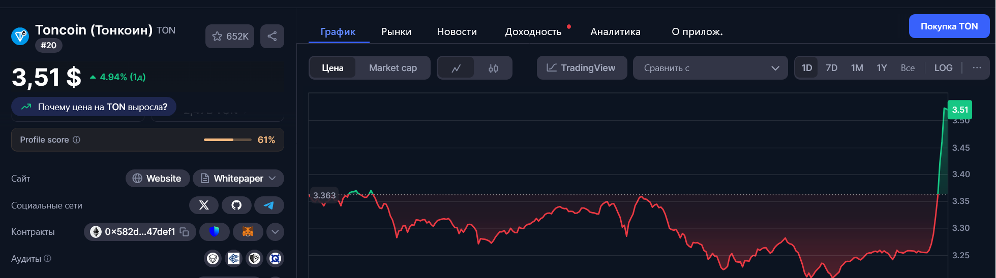Open the GitHub repository icon

point(236,205)
